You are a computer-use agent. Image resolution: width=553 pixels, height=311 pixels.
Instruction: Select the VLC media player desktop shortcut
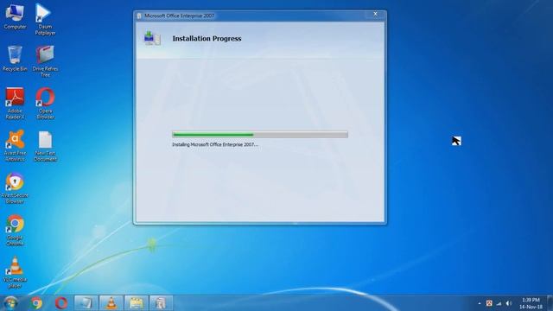[15, 273]
